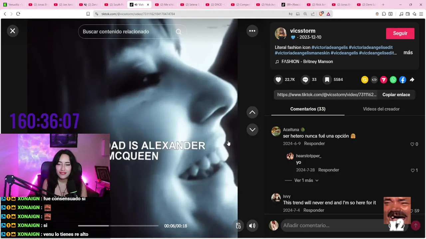Open vicsstorm's profile by the username
The width and height of the screenshot is (426, 239).
coord(303,31)
